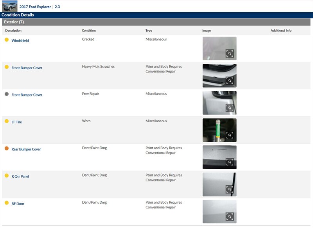This screenshot has height=228, width=313.
Task: Open the RF Door link
Action: coord(18,204)
